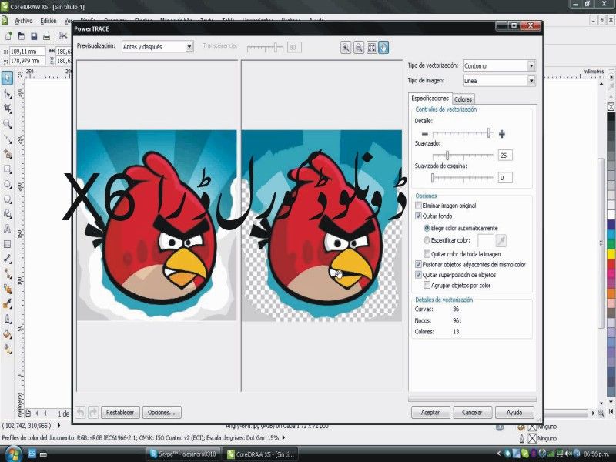The width and height of the screenshot is (616, 462).
Task: Select the Fill bucket tool in toolbox
Action: pyautogui.click(x=8, y=334)
